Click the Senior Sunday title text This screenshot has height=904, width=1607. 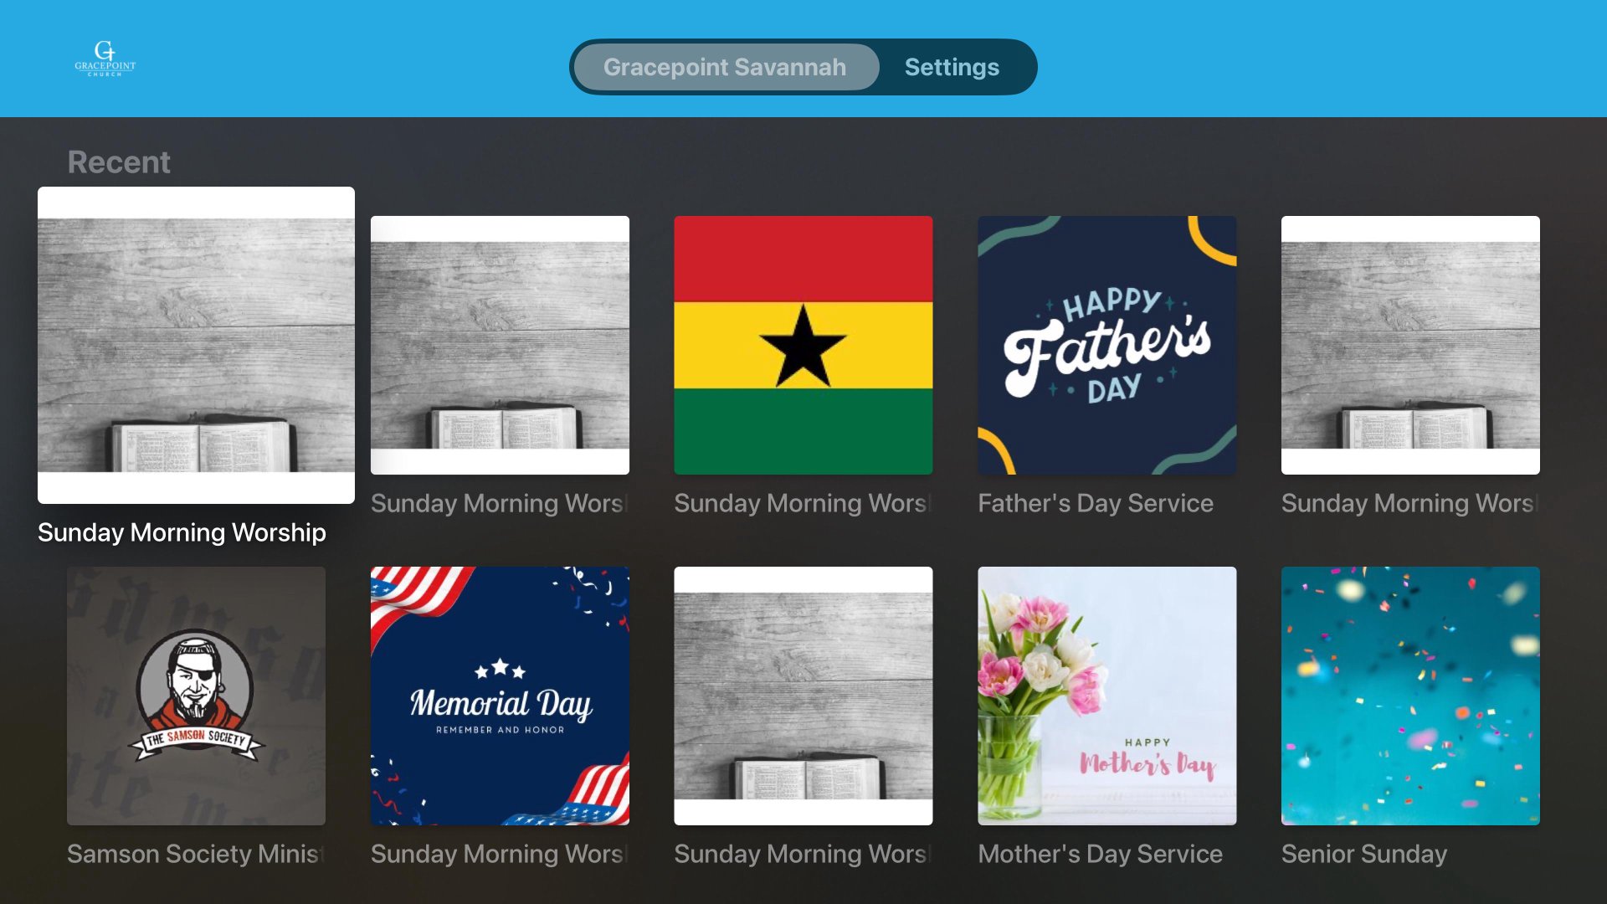1364,854
